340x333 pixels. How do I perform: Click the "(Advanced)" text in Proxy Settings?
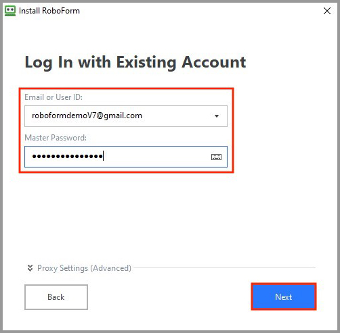coord(110,268)
